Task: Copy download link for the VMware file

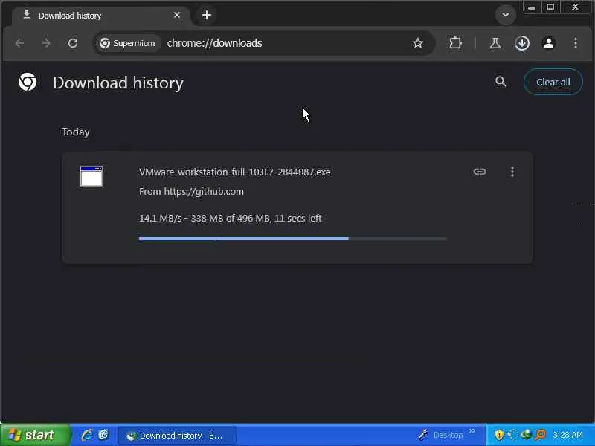Action: [479, 172]
